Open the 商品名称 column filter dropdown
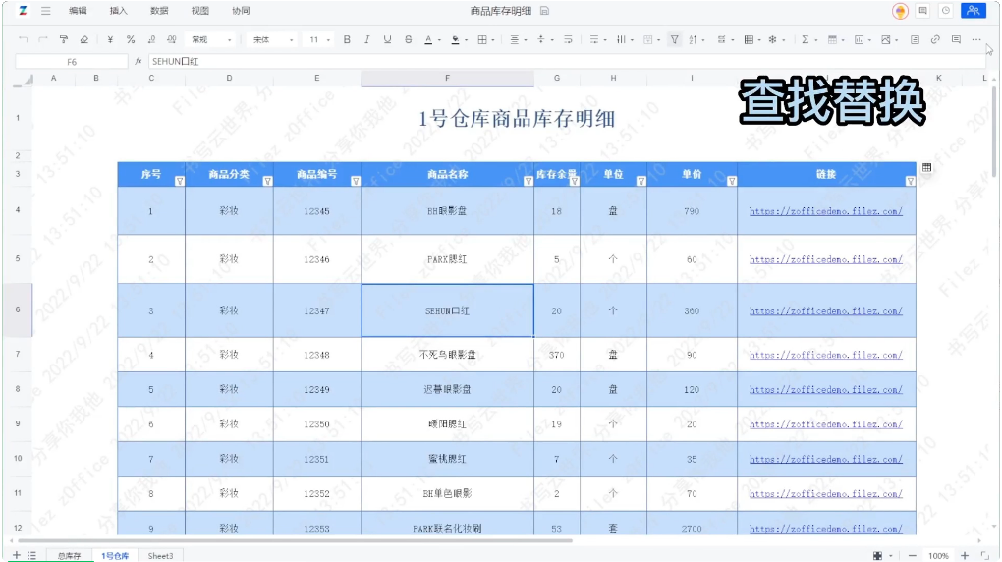 (529, 181)
